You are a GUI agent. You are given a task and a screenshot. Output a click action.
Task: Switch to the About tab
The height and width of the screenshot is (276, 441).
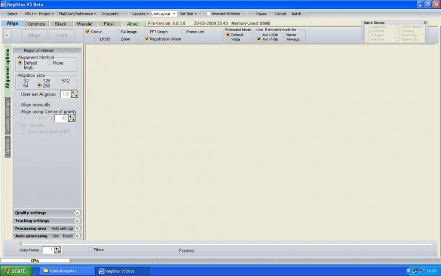pos(133,24)
